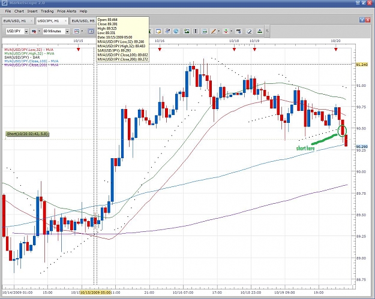Select the MVA(USD/JPY.High,32) legend entry

tap(29, 53)
